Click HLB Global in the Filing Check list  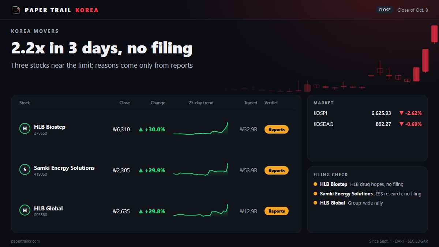point(333,203)
